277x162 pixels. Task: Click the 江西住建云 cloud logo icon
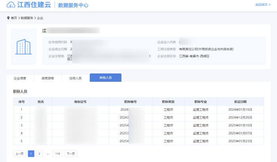point(11,5)
